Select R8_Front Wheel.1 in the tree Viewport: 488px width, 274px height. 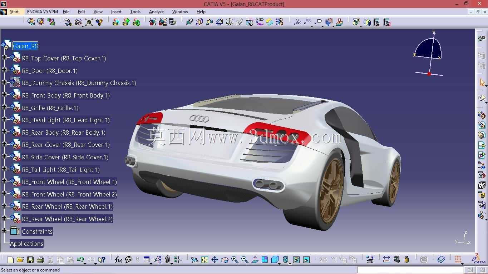[x=69, y=182]
